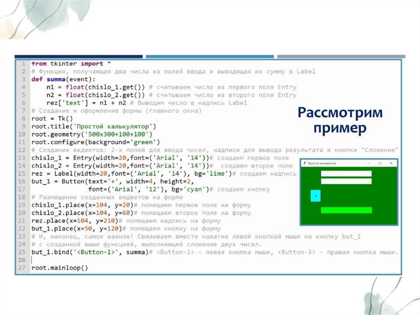Click the but_1 = Button(text='+') line
The height and width of the screenshot is (315, 420).
coord(112,182)
